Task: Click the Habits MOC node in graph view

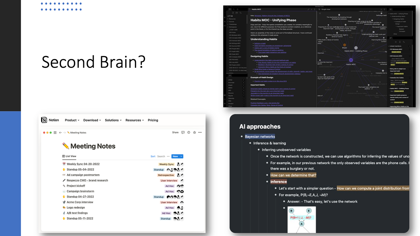Action: [x=351, y=60]
